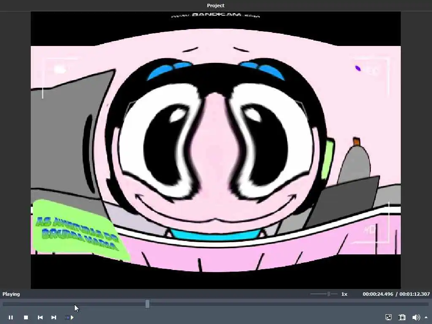Click the total duration 00:01:12.307

(x=415, y=294)
